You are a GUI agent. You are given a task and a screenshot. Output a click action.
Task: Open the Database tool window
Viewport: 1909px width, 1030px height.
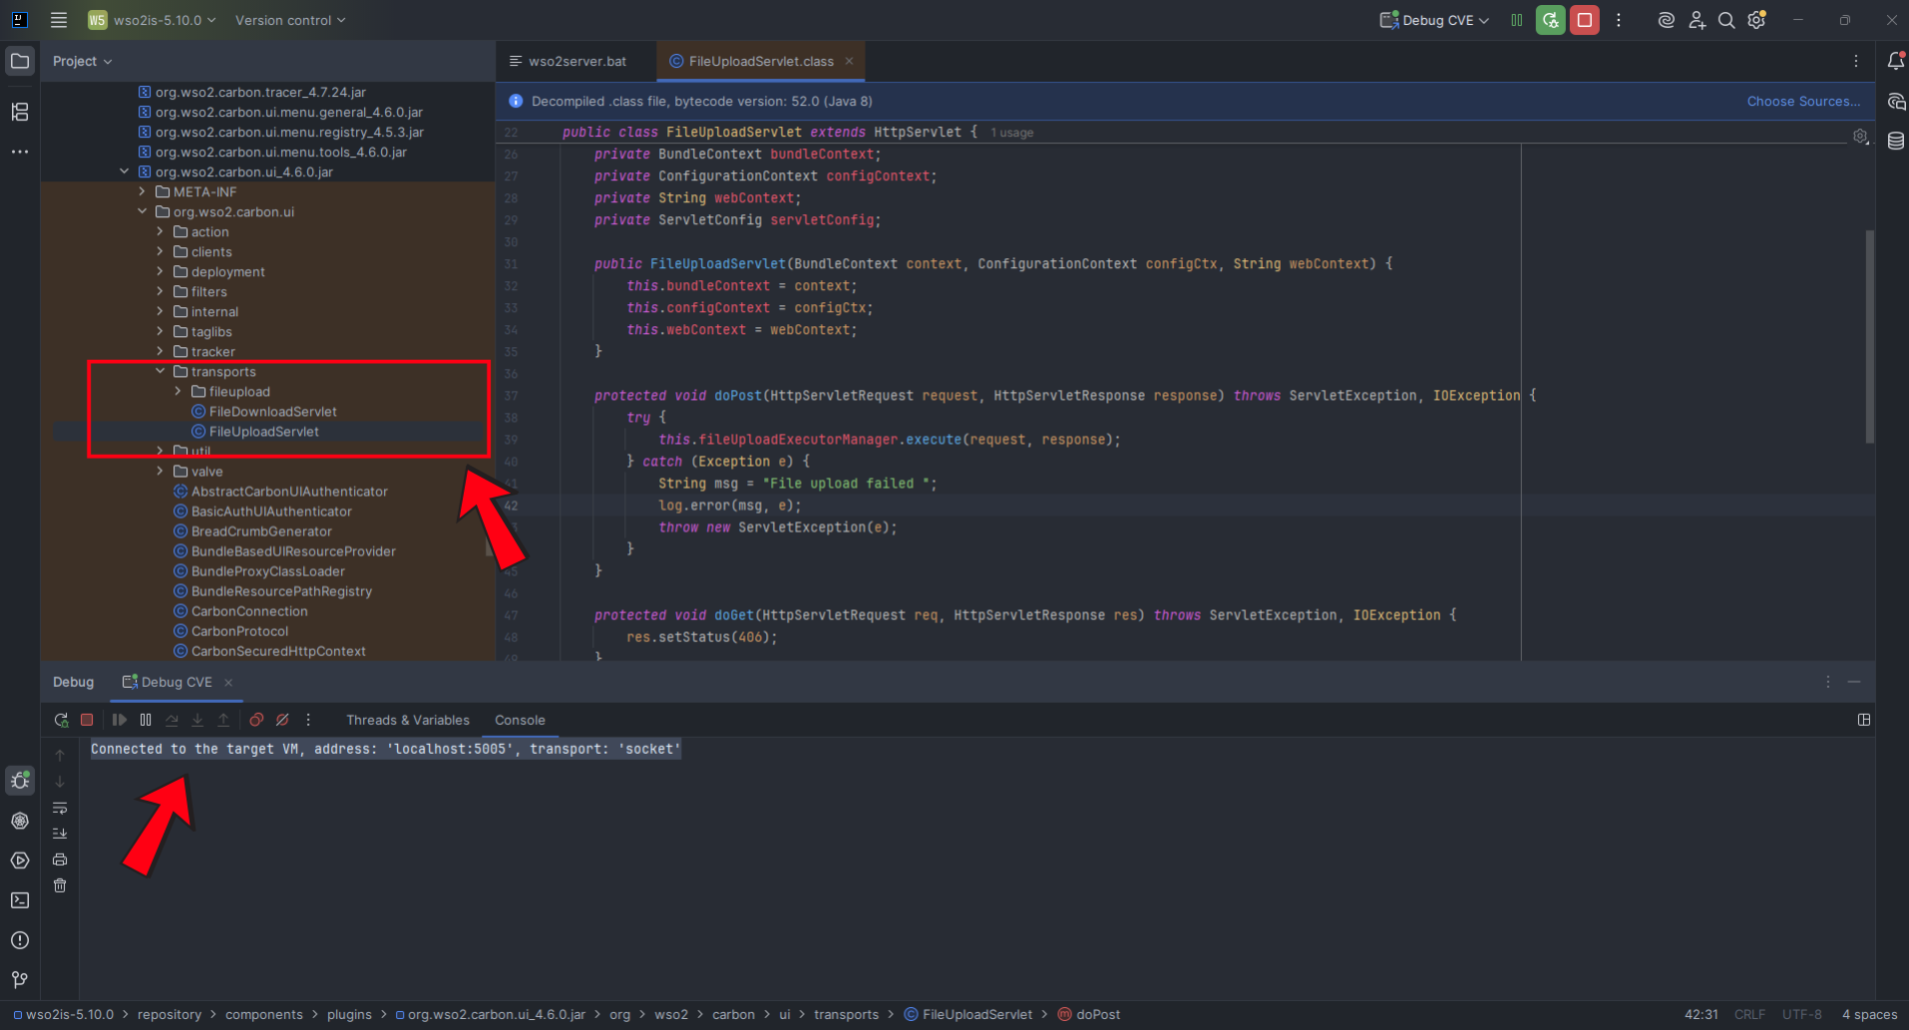click(1895, 142)
